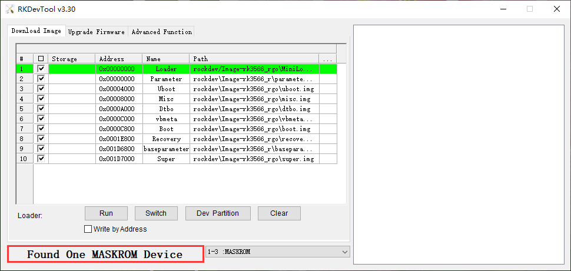
Task: Select the baseparameter name cell
Action: tap(166, 149)
